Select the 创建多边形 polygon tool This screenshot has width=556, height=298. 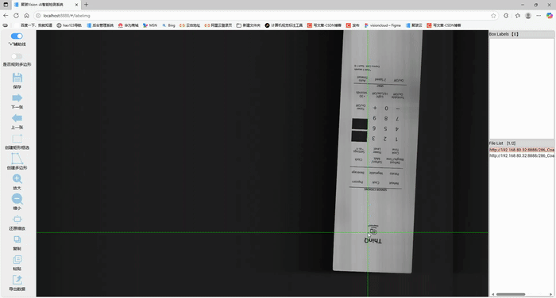(17, 159)
